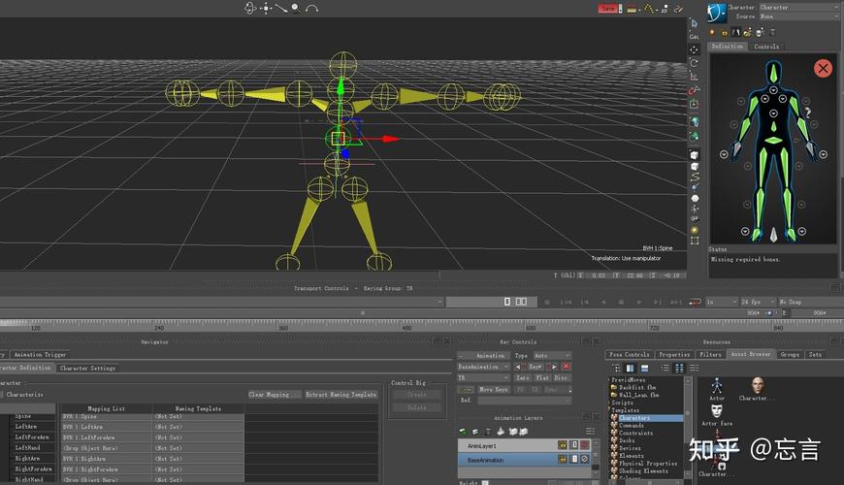Toggle mute icon on BaseAnimation layer
Image resolution: width=844 pixels, height=485 pixels.
pos(585,459)
